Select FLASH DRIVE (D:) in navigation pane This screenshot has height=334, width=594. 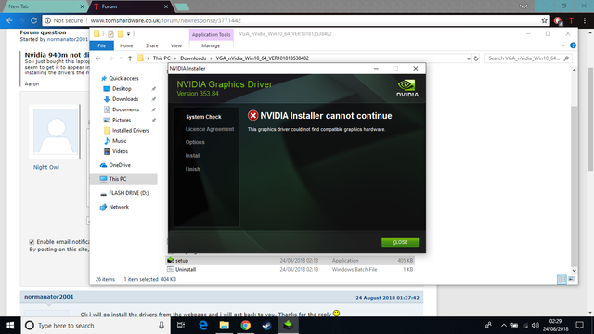tap(128, 193)
